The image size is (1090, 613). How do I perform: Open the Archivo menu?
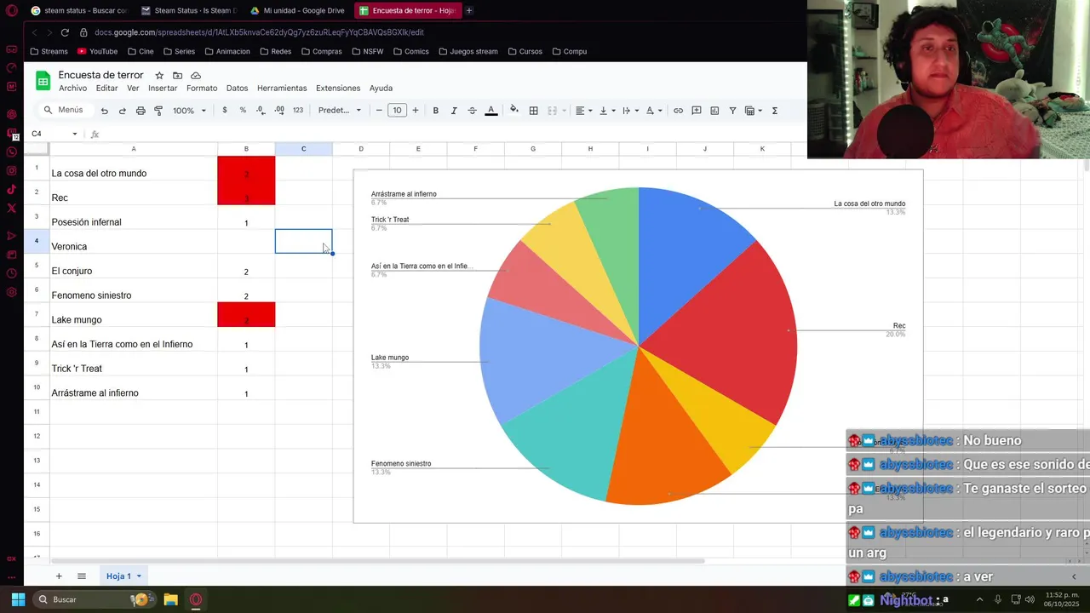click(x=72, y=89)
